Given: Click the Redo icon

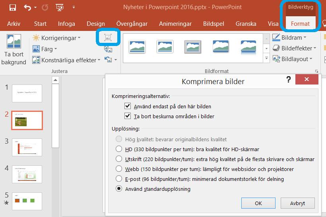Looking at the screenshot, I should tap(45, 8).
